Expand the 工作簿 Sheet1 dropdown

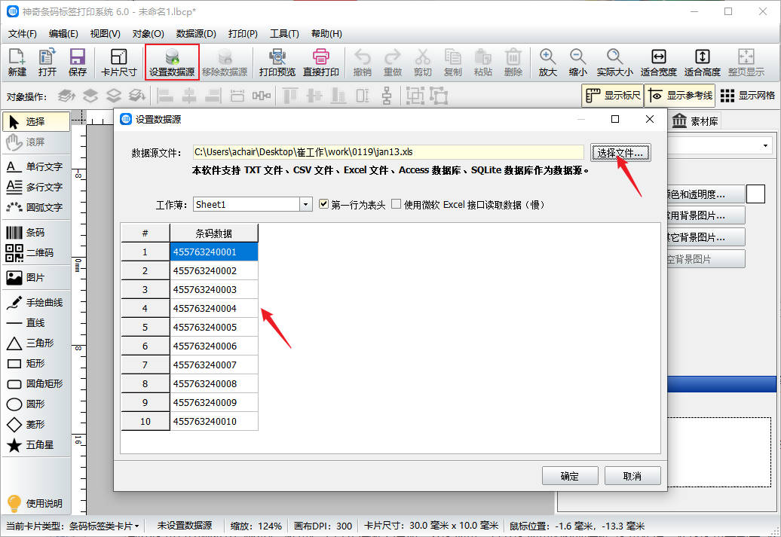click(306, 204)
